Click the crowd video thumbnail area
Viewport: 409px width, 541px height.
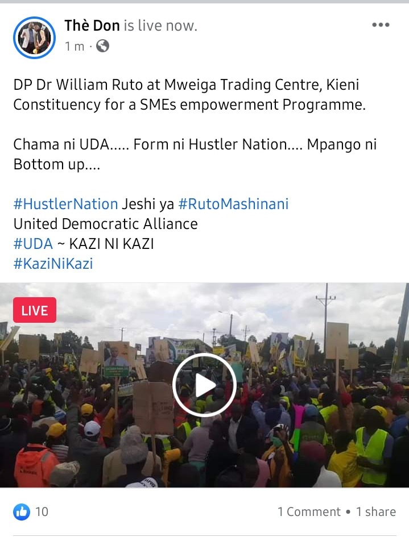tap(205, 385)
